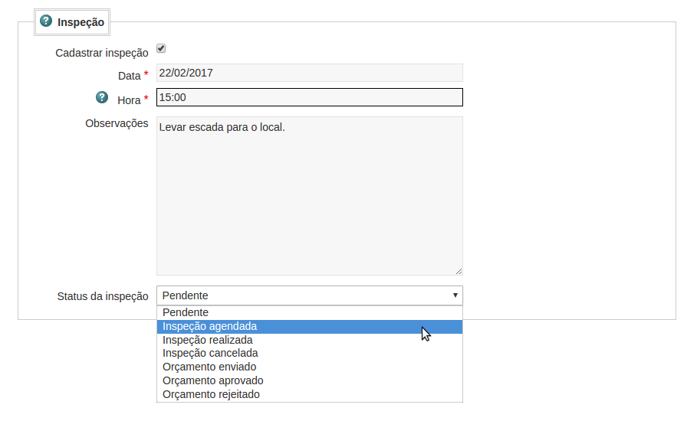This screenshot has width=697, height=421.
Task: Click the help icon beside Inspeção heading
Action: 46,21
